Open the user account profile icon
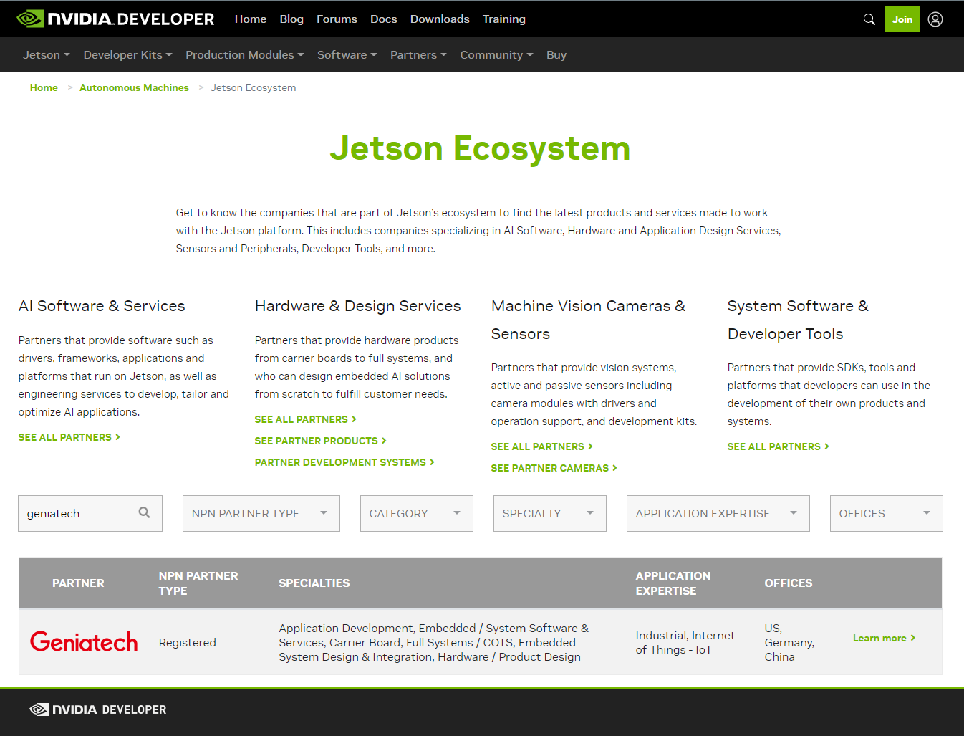The height and width of the screenshot is (736, 964). coord(935,19)
